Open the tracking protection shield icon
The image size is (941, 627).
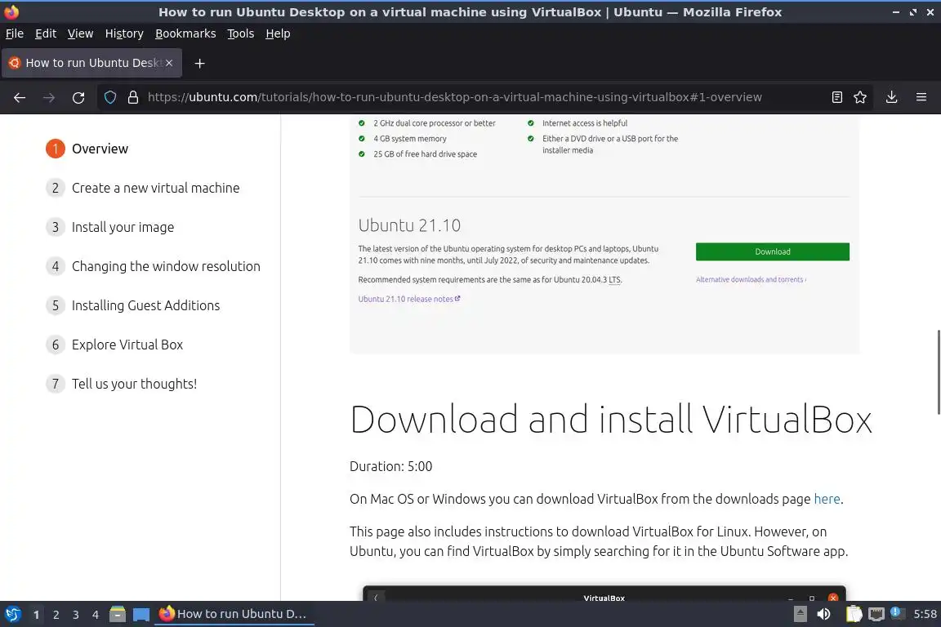(110, 97)
